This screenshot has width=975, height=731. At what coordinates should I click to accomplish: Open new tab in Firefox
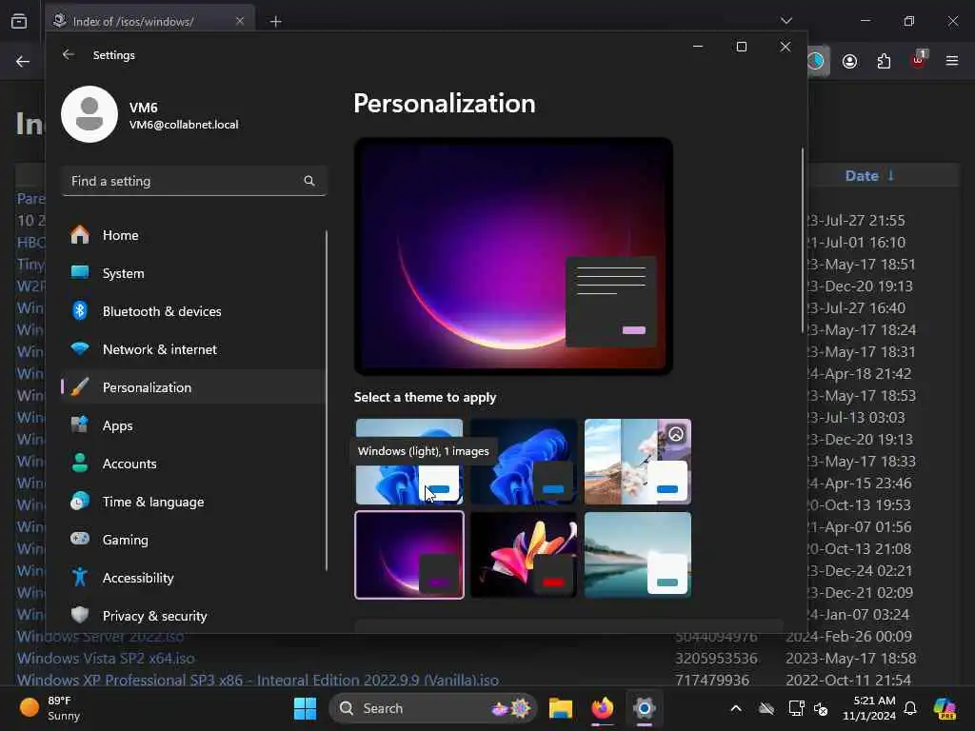pos(276,22)
